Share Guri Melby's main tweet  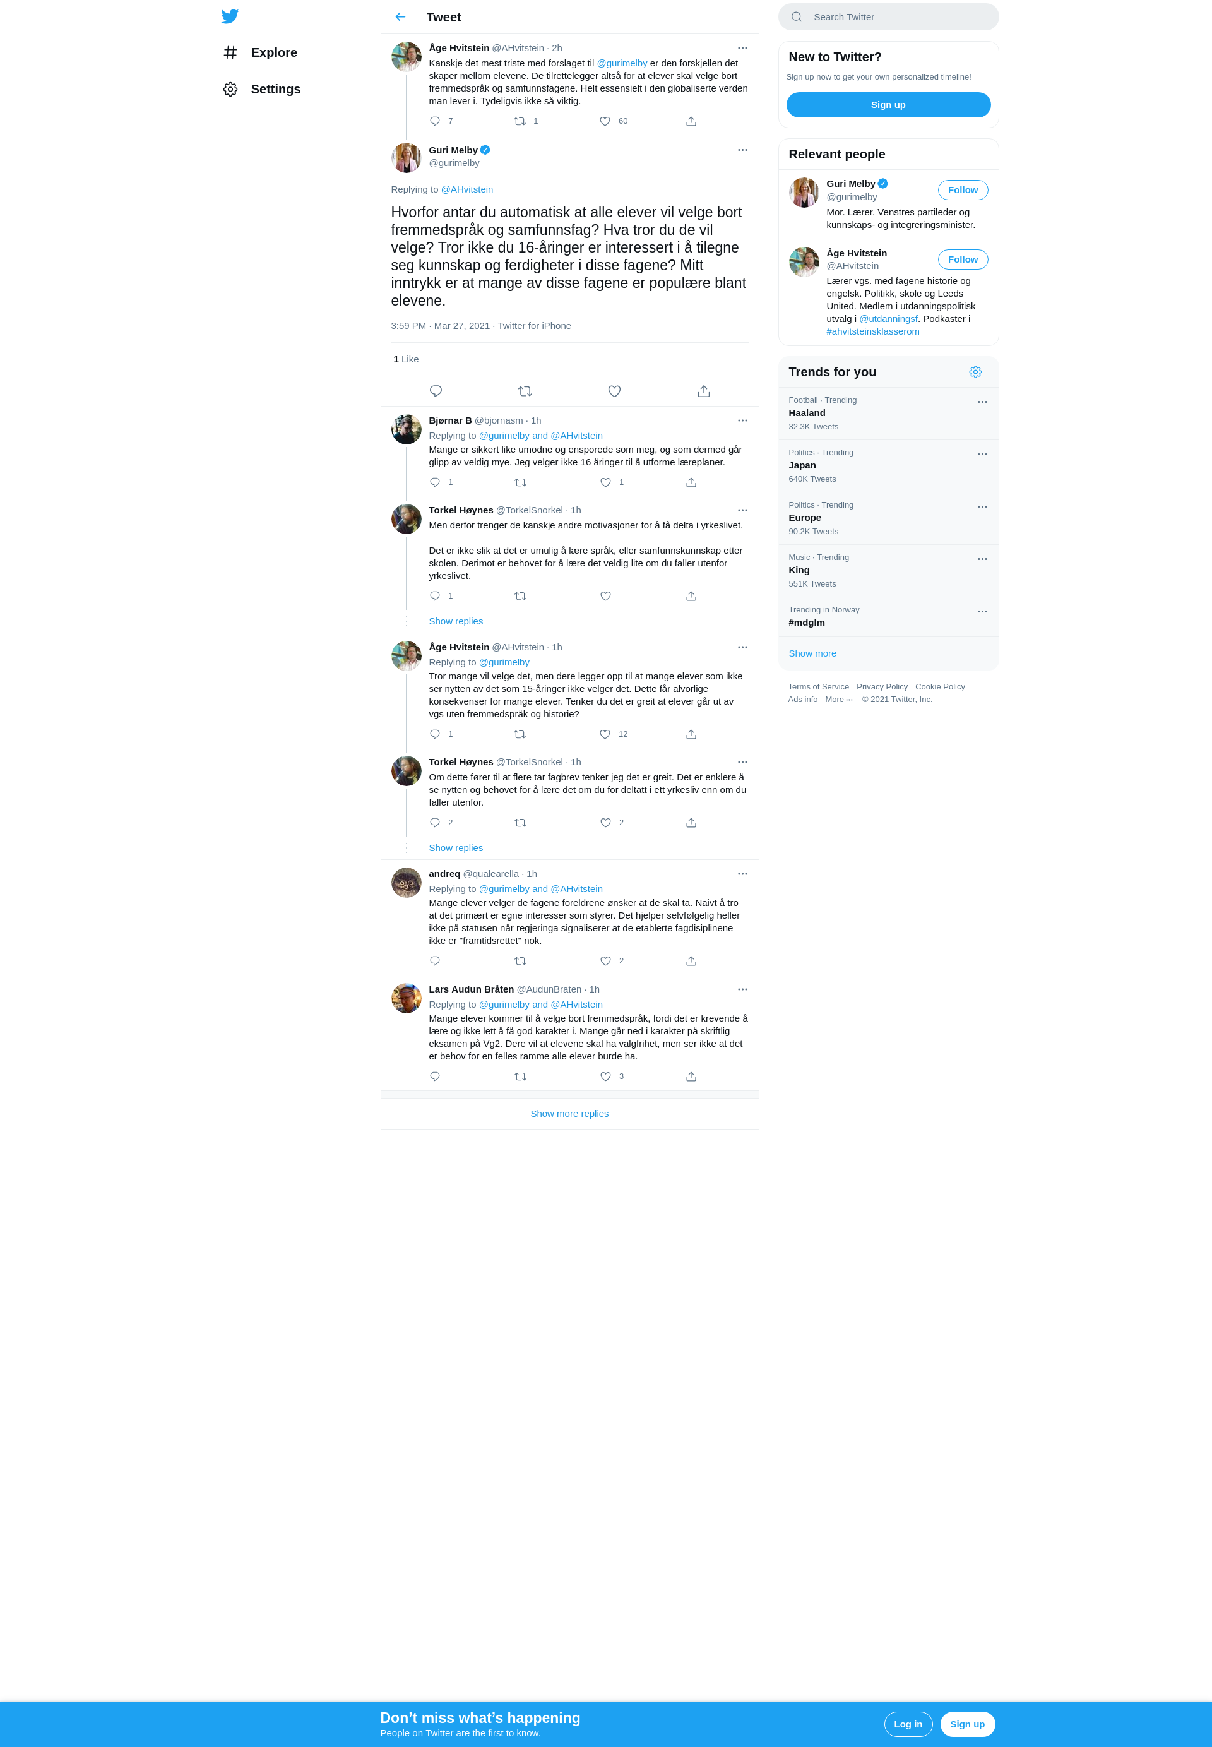point(704,391)
